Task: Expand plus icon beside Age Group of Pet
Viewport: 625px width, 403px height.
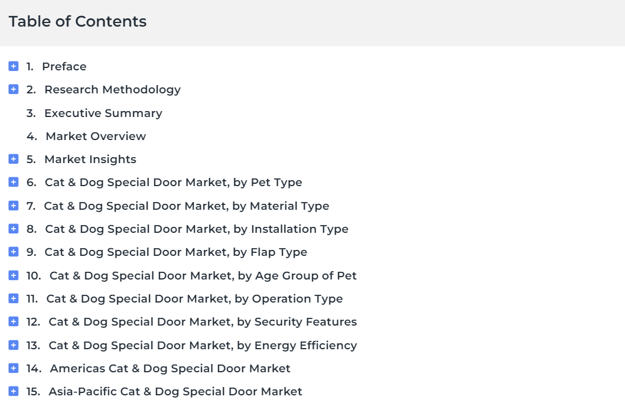Action: (x=14, y=275)
